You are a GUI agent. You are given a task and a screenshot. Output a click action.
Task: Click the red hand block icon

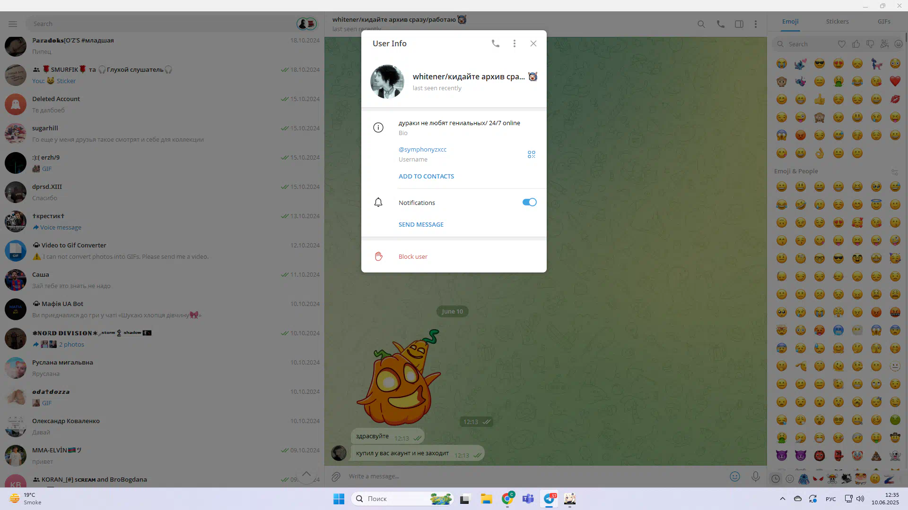click(x=378, y=256)
